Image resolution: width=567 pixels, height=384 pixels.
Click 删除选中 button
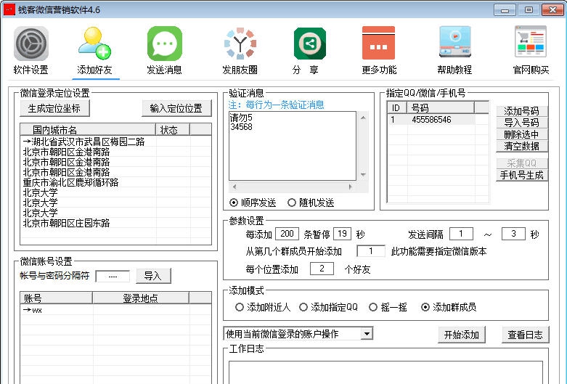point(521,134)
